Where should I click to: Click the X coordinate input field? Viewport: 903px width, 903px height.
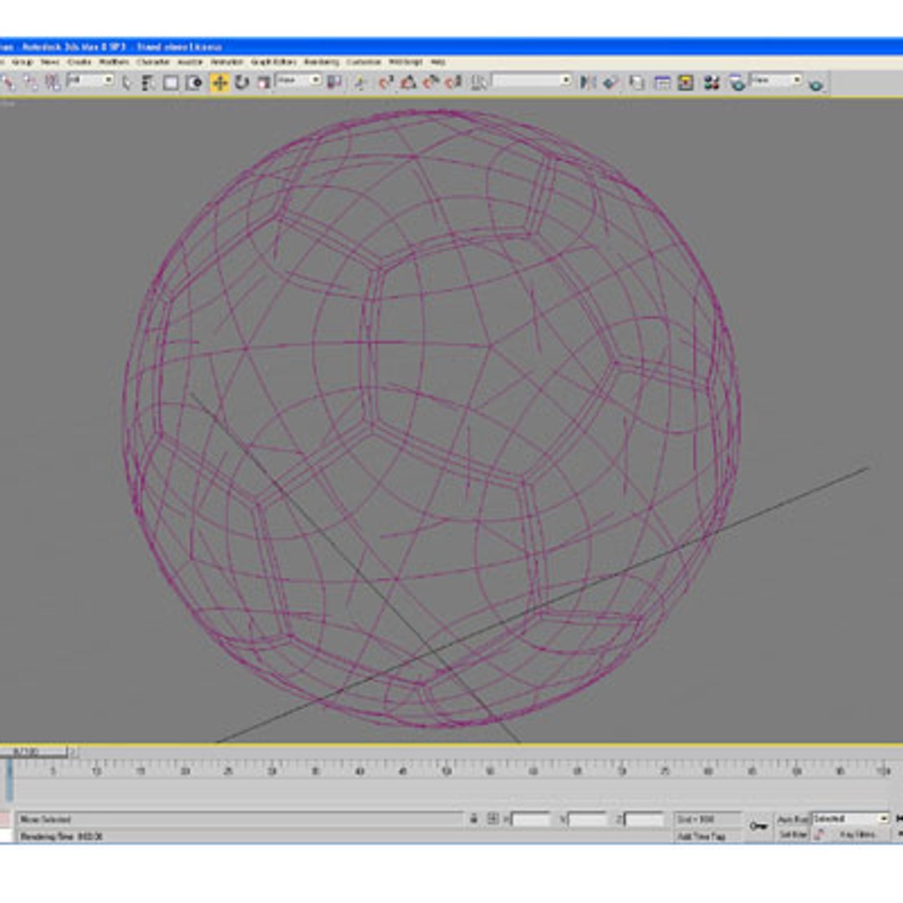coord(531,819)
